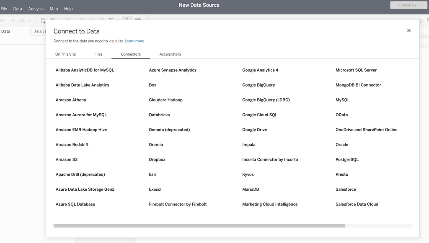Choose OneDrive and SharePoint Online
This screenshot has width=429, height=243.
click(x=366, y=130)
